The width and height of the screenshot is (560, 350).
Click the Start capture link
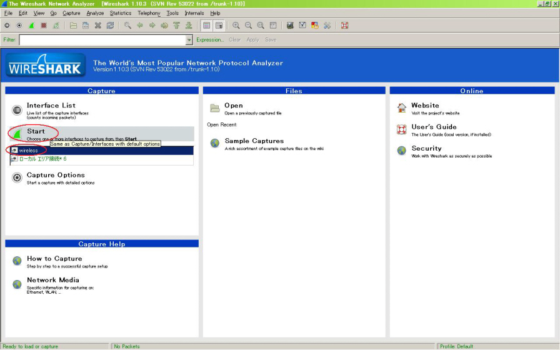tap(36, 131)
